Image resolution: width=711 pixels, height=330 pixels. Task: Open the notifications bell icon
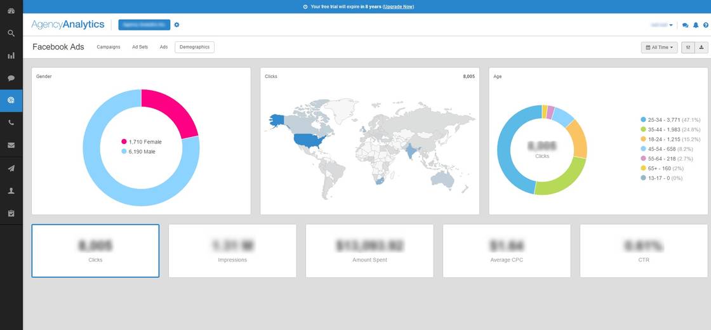point(696,25)
